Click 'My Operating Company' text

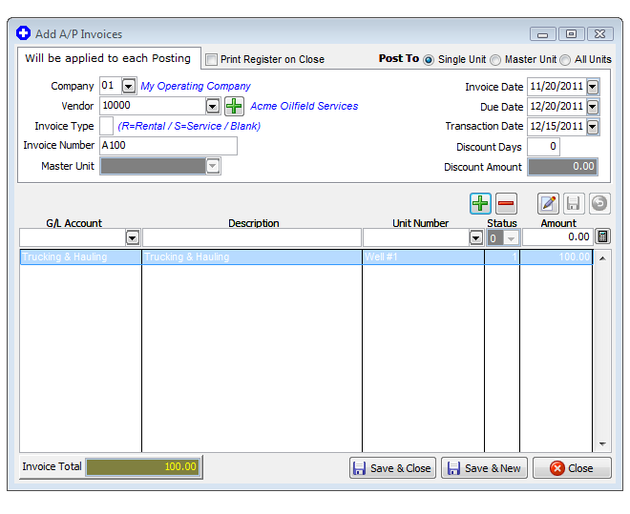point(196,86)
